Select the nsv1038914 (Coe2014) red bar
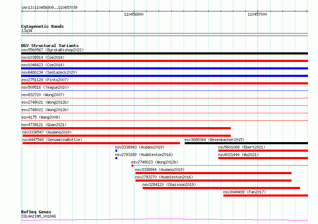 coord(164,61)
